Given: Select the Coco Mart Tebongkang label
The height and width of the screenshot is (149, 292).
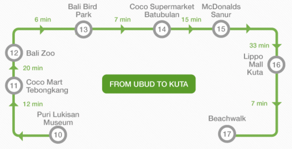Looking at the screenshot, I should (47, 86).
